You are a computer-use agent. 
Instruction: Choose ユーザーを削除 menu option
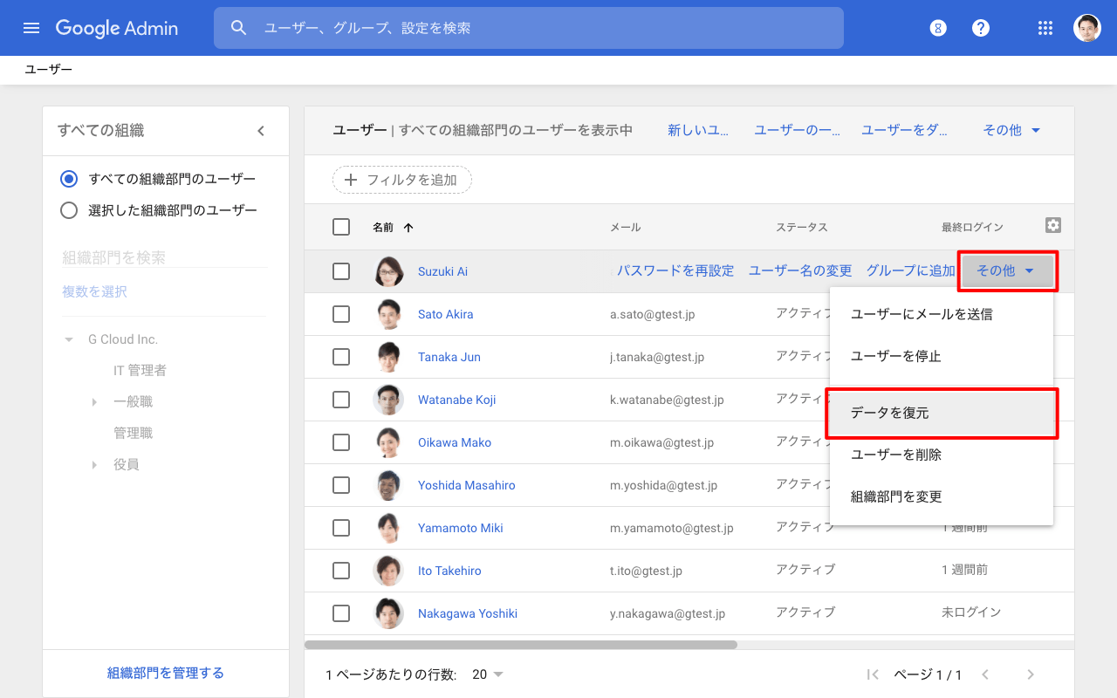896,455
